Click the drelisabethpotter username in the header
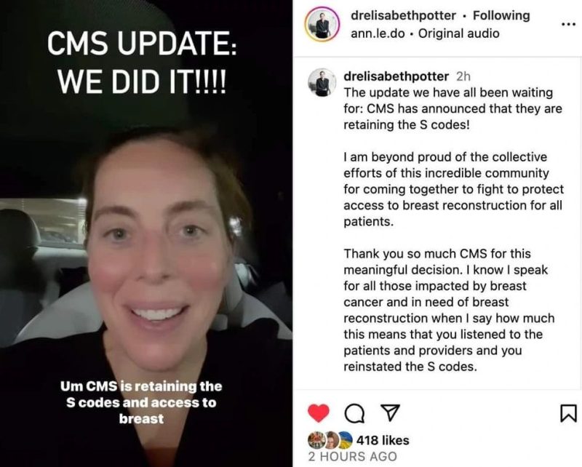 (403, 15)
